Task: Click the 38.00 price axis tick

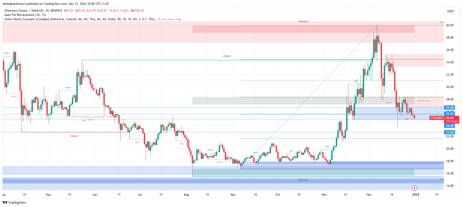Action: point(450,38)
